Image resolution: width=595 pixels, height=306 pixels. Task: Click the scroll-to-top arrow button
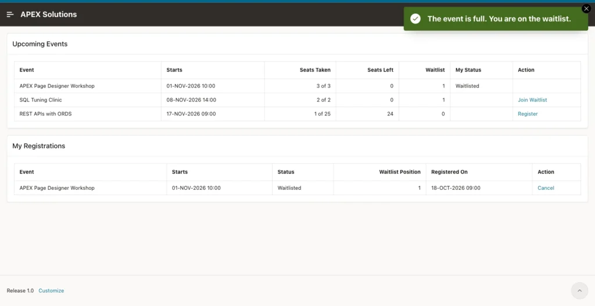pos(579,291)
